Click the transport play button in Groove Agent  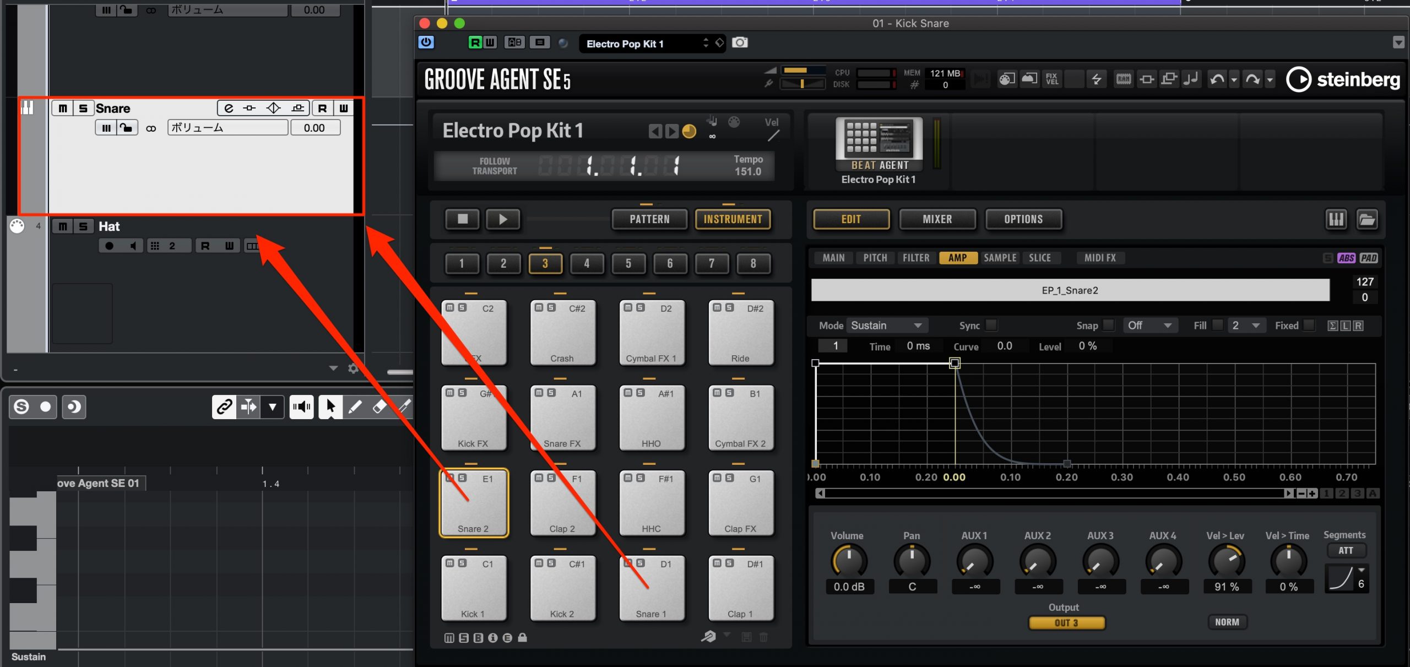point(502,219)
